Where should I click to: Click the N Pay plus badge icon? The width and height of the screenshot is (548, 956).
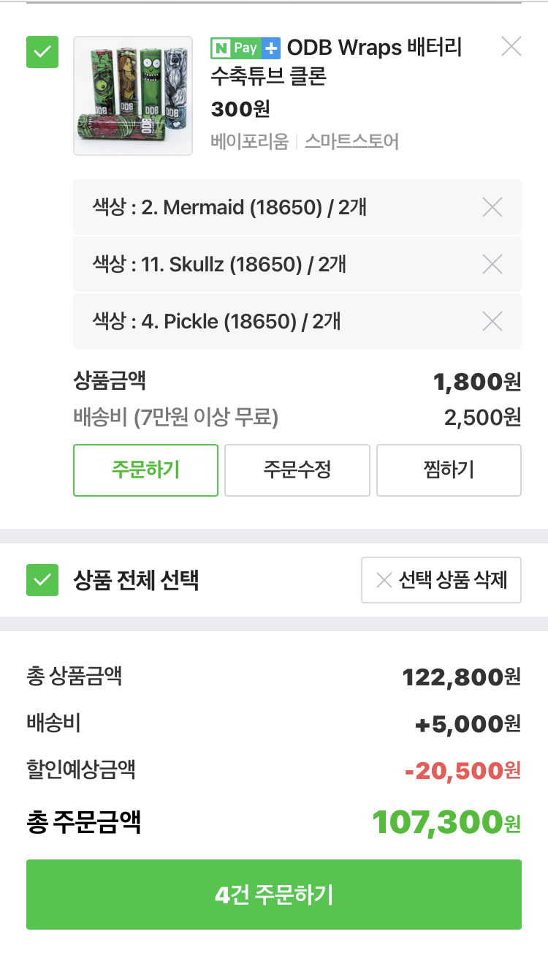tap(246, 48)
